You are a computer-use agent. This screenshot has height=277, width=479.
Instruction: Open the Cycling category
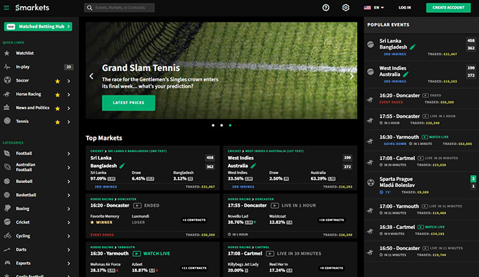click(23, 236)
